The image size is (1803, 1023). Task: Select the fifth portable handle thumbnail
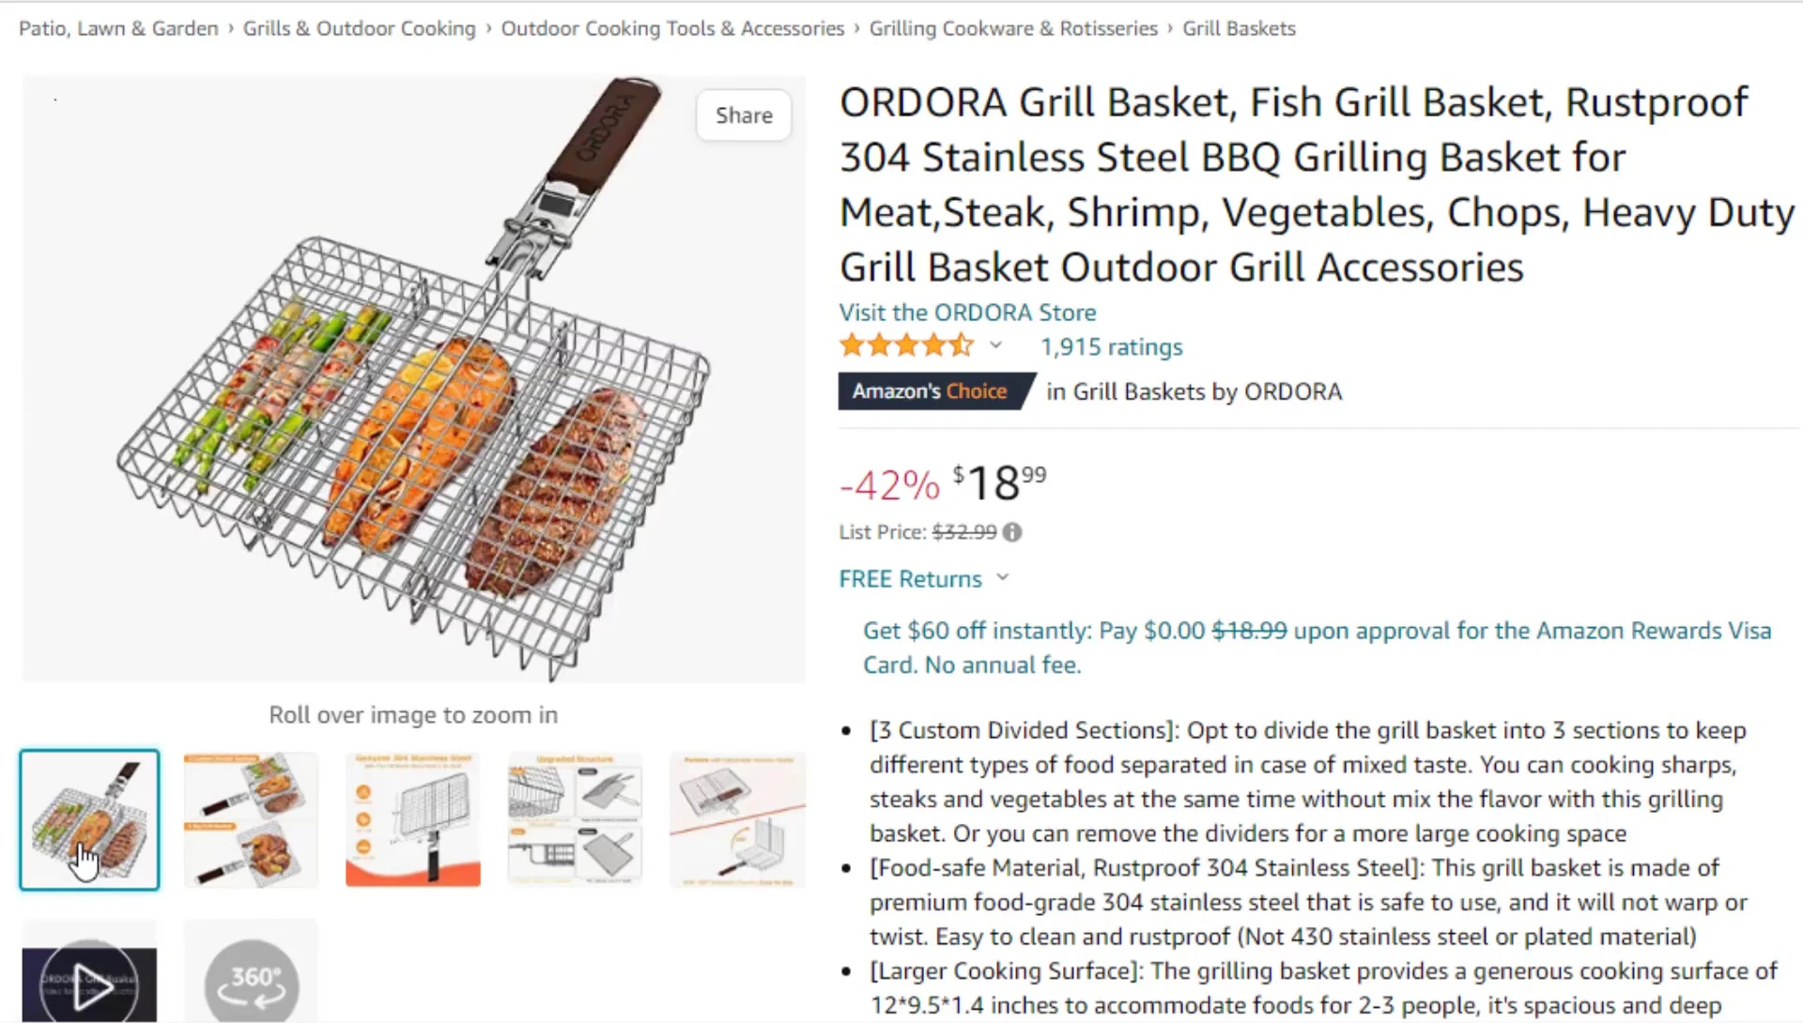tap(737, 819)
